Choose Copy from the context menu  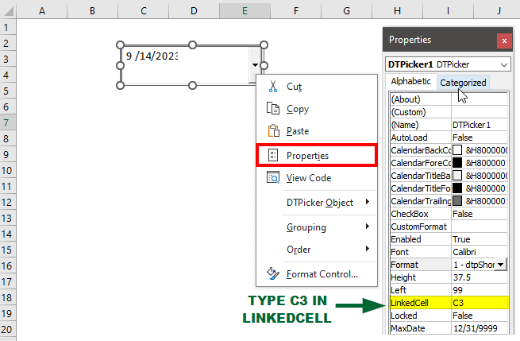click(317, 109)
